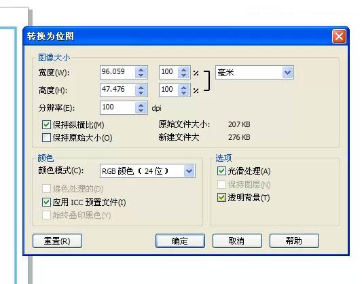Screen dimensions: 364x284
Task: Click the 宽度(W) value field
Action: (117, 72)
